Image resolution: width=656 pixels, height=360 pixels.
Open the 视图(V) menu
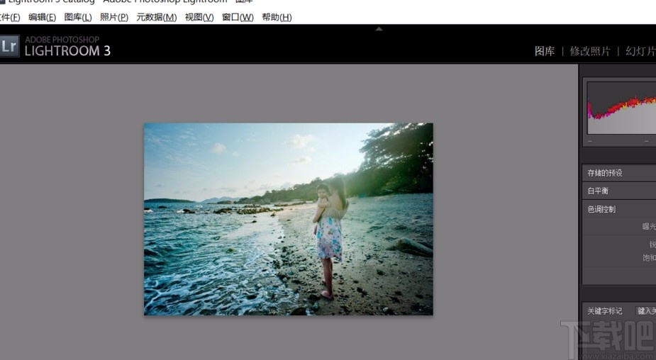[x=199, y=17]
